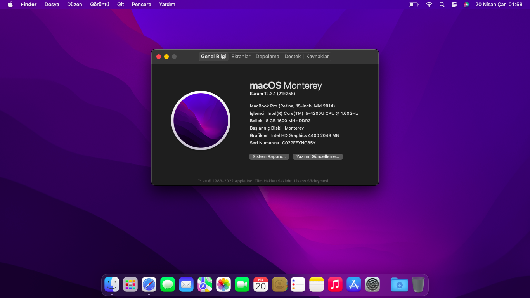The image size is (530, 298).
Task: Launch Music app from the Dock
Action: [x=335, y=284]
